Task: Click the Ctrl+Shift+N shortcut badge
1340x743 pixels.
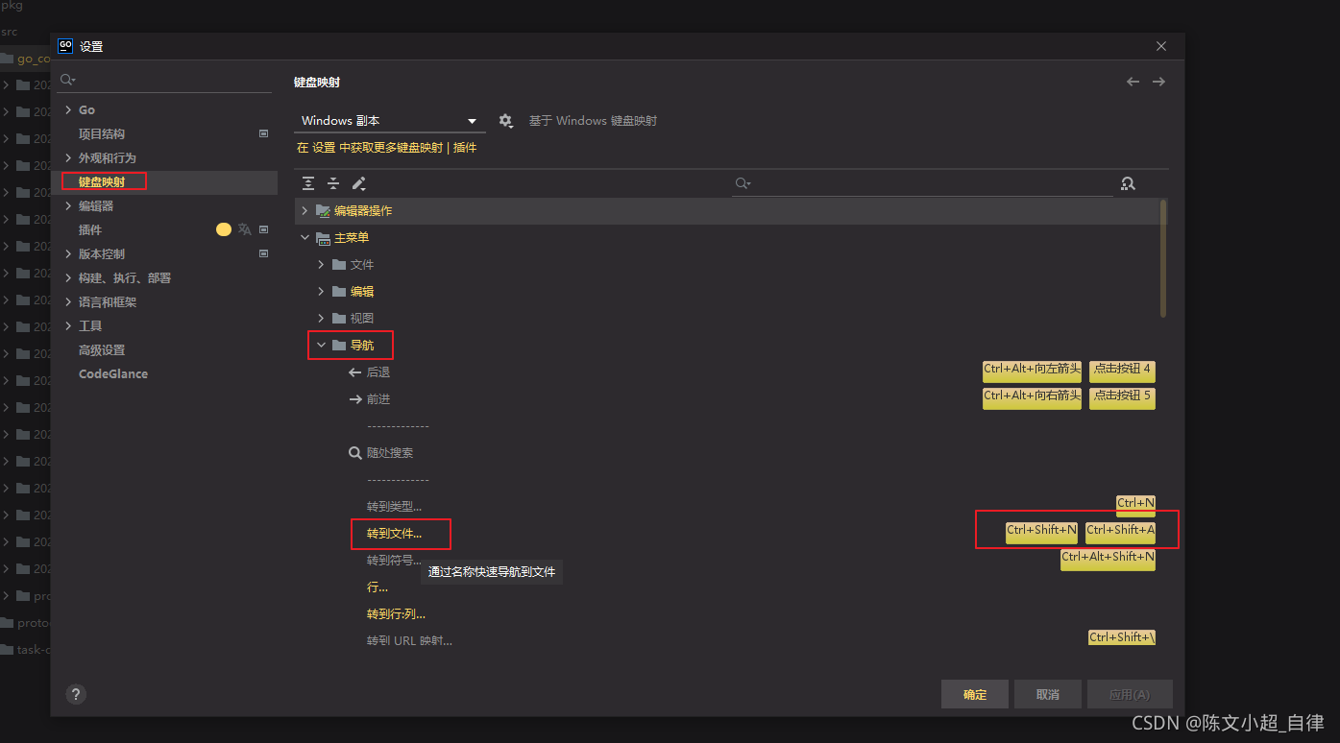Action: tap(1041, 533)
